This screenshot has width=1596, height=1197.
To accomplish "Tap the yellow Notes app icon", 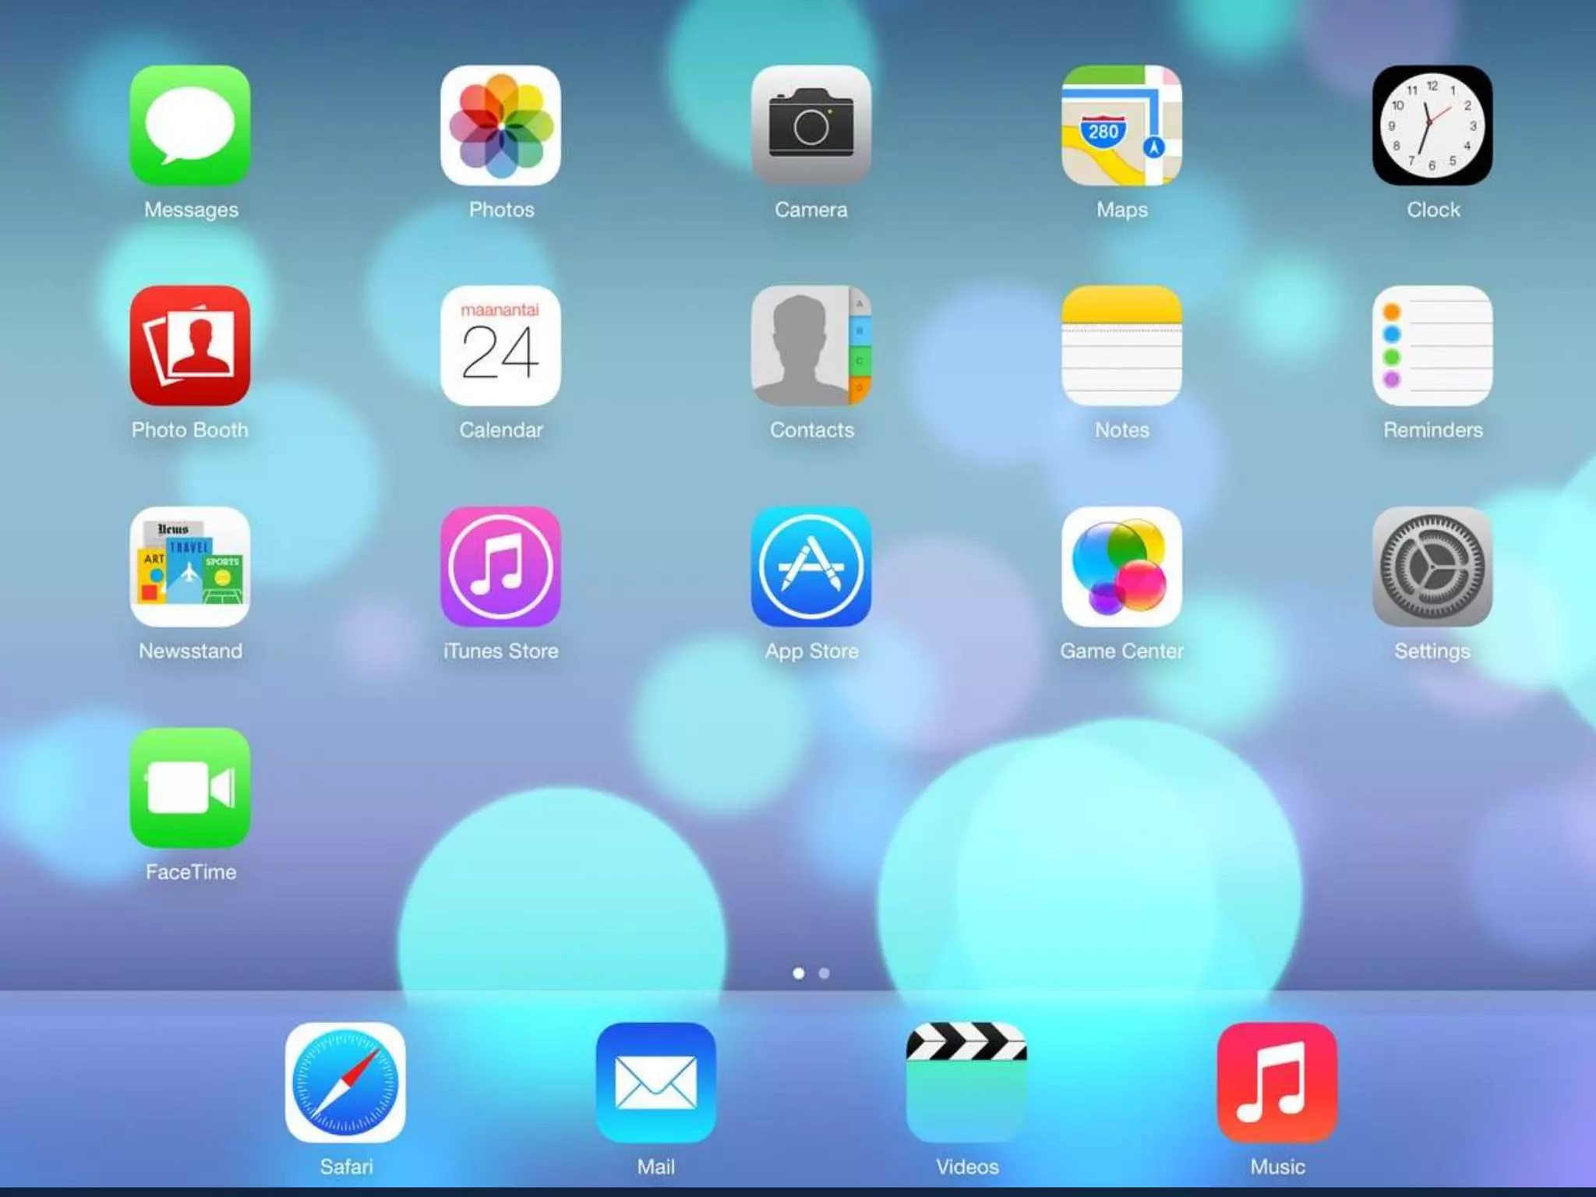I will [x=1121, y=345].
